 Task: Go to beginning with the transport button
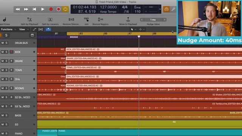34,9
